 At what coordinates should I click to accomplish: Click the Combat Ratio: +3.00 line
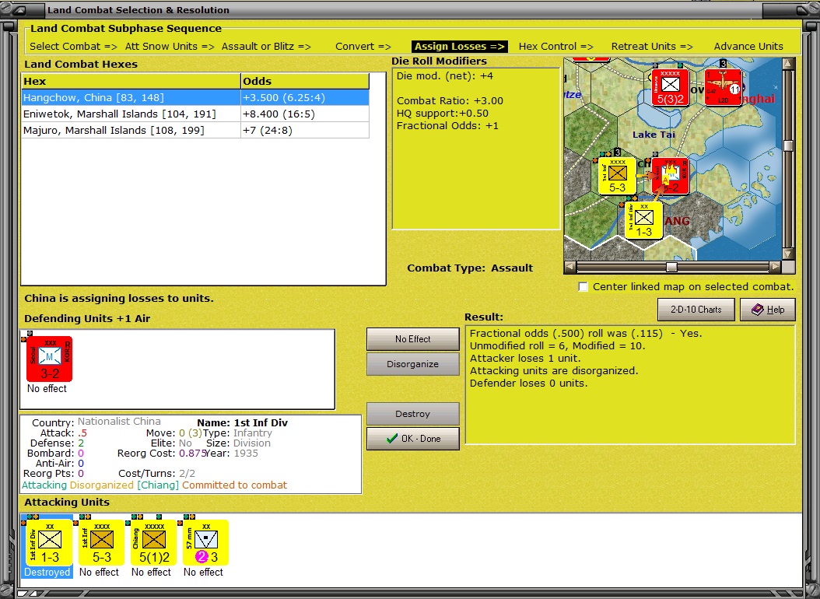450,101
